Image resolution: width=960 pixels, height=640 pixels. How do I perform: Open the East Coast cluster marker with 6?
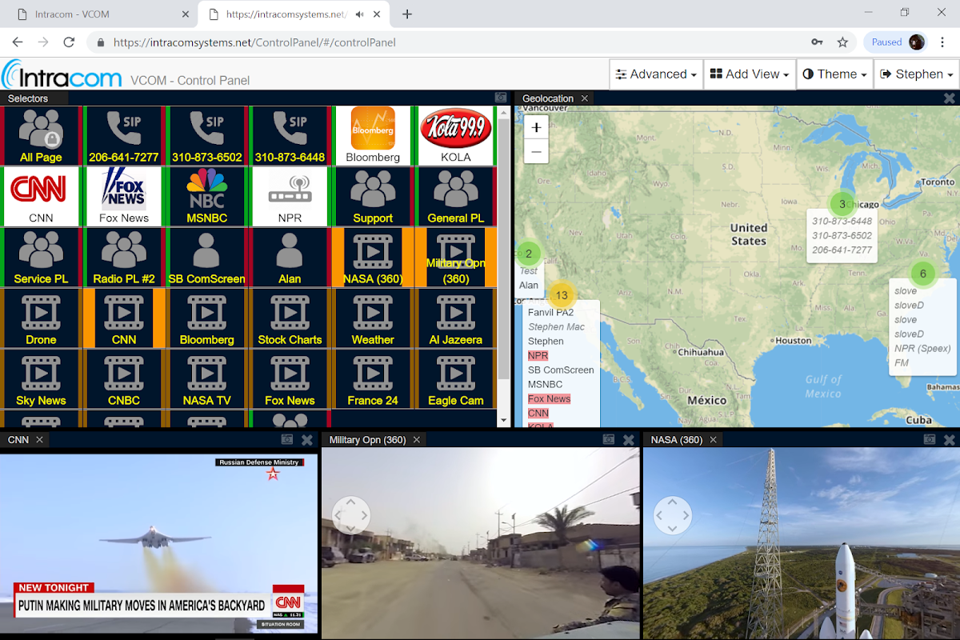tap(922, 274)
